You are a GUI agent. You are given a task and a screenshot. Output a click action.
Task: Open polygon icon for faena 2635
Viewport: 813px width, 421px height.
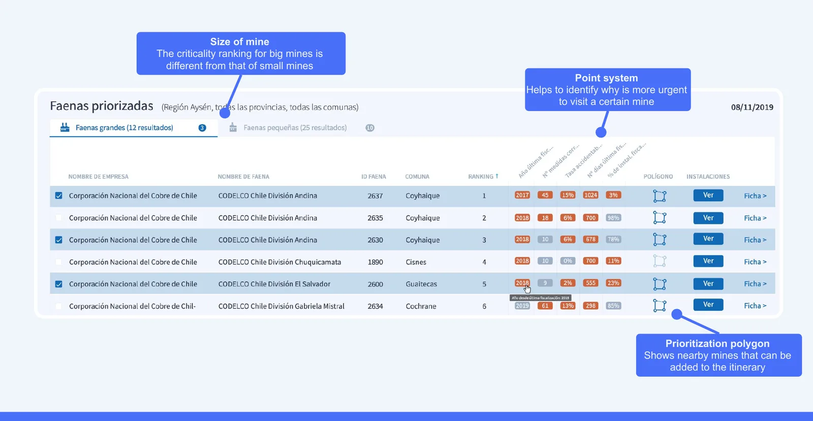pyautogui.click(x=660, y=218)
